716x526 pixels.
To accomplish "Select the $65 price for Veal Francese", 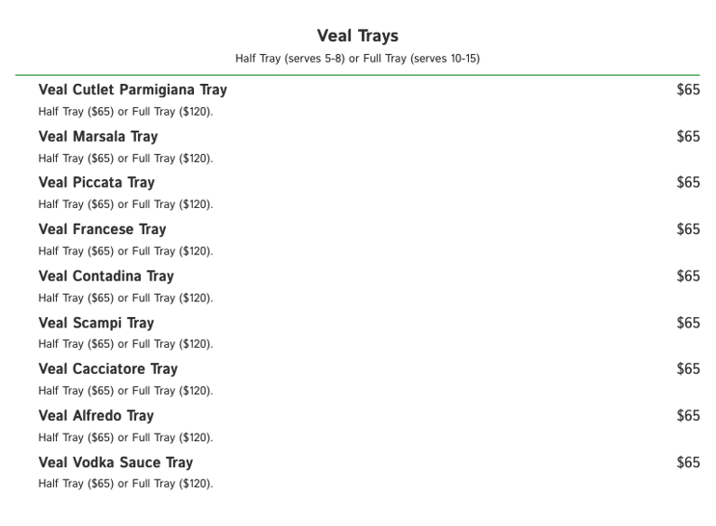I will click(x=688, y=229).
